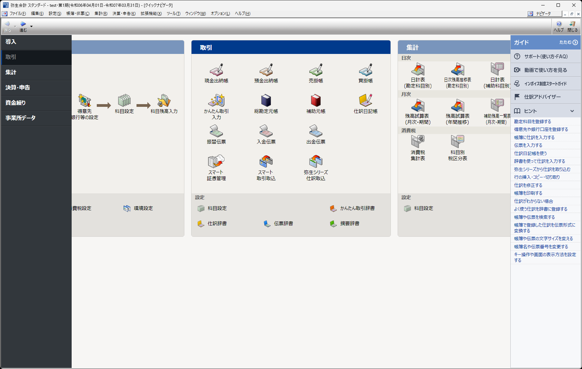
Task: Open 残高試算表(月次・期間) icon
Action: 418,105
